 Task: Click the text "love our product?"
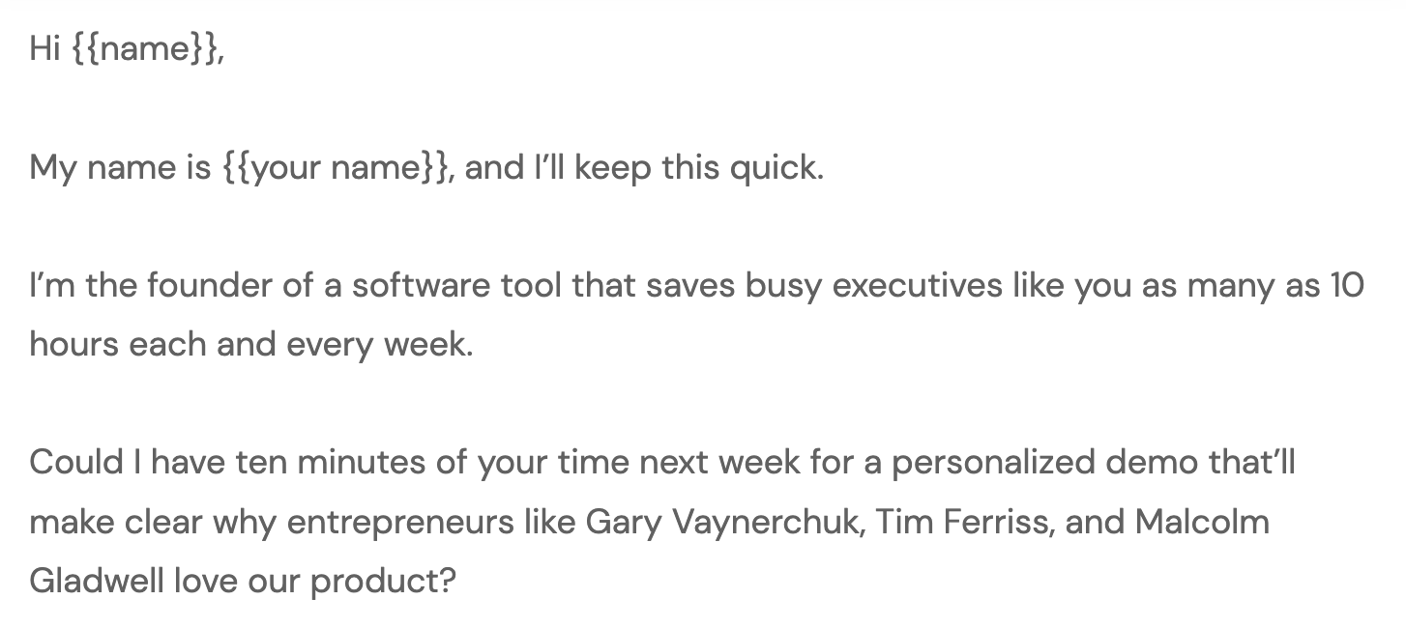(x=314, y=582)
